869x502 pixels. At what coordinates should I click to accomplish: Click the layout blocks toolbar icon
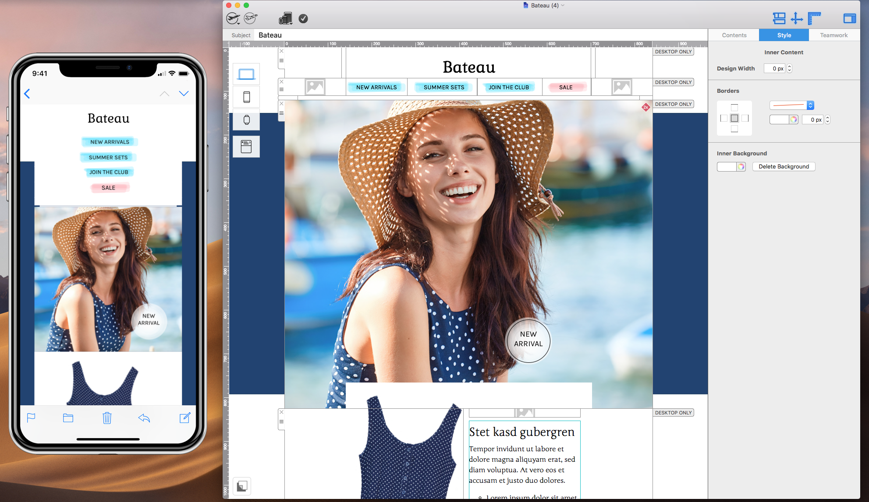point(779,18)
